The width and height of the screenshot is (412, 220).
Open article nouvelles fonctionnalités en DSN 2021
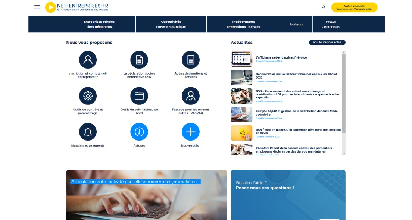[296, 76]
